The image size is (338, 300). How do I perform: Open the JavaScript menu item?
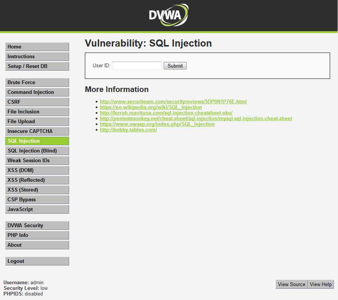pos(37,209)
